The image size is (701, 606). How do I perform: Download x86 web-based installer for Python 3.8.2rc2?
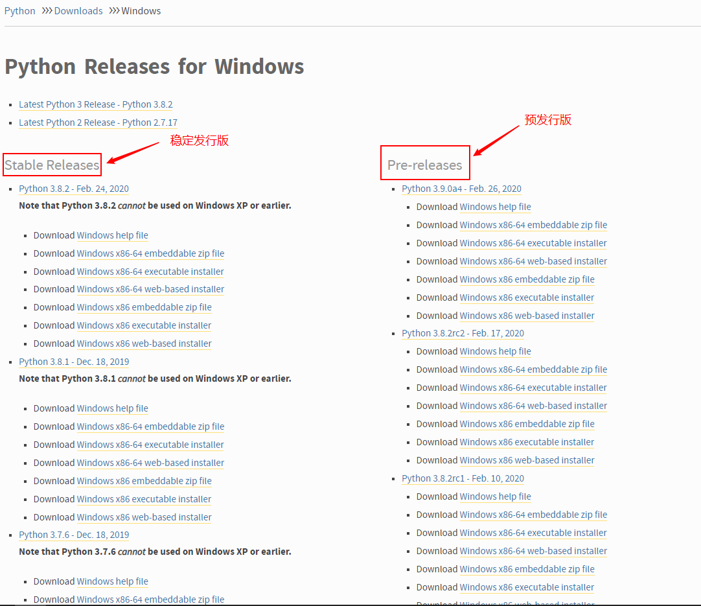[527, 460]
